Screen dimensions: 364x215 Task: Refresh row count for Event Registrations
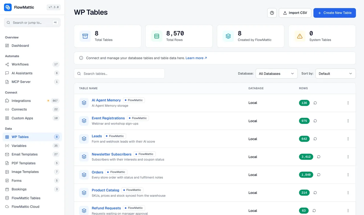pos(315,121)
